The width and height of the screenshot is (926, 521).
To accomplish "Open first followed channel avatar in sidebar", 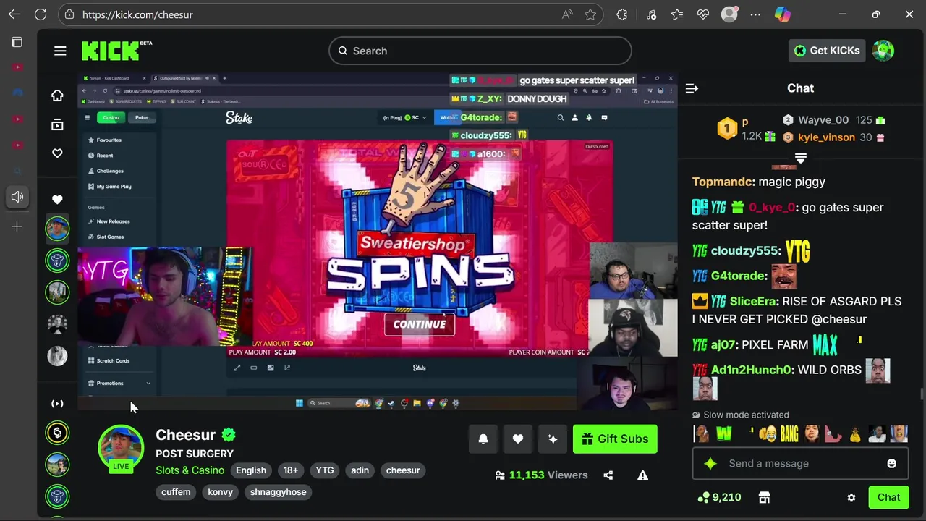I will 57,228.
